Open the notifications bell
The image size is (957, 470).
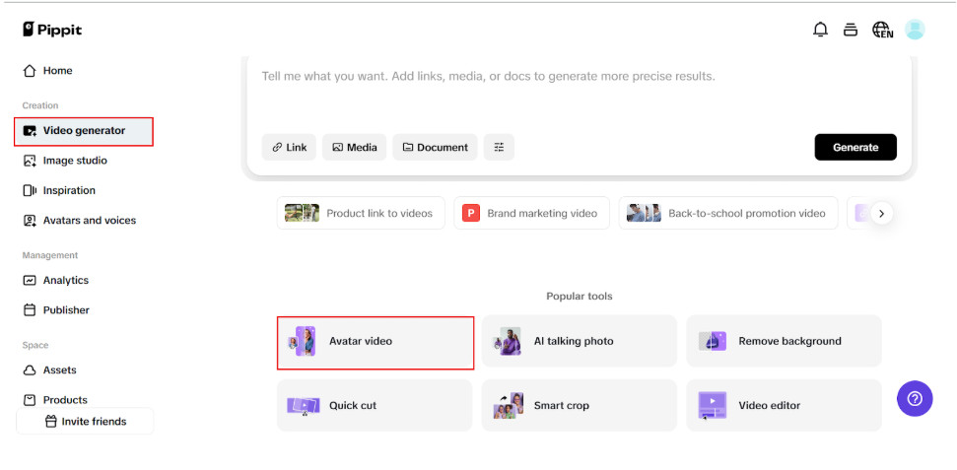click(x=821, y=30)
